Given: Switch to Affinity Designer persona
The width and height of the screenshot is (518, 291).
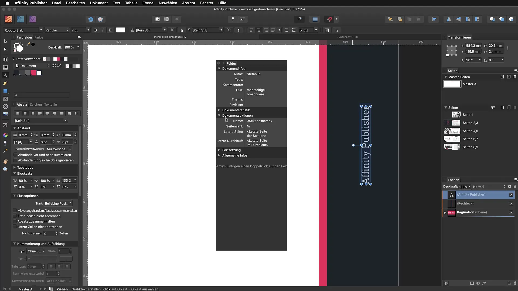Looking at the screenshot, I should (x=21, y=19).
